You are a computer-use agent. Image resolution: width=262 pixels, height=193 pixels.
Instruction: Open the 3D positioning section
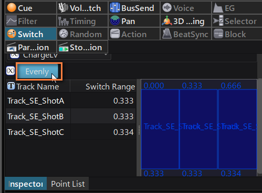click(186, 21)
